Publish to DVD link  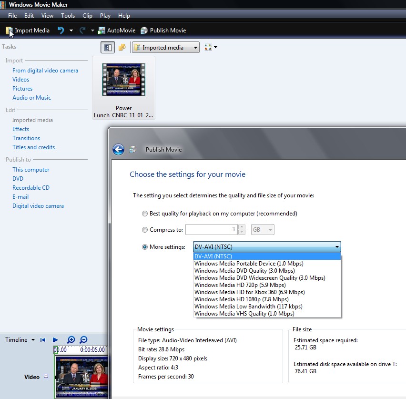coord(18,179)
